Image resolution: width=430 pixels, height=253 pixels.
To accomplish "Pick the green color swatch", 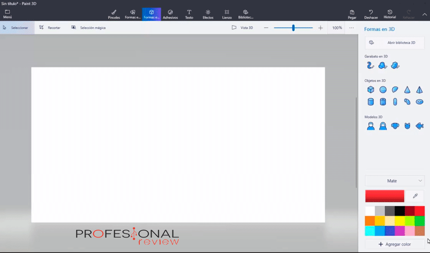I will (x=420, y=221).
